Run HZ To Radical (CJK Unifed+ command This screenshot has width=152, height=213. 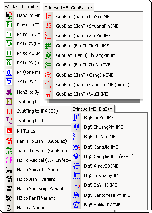(44, 160)
